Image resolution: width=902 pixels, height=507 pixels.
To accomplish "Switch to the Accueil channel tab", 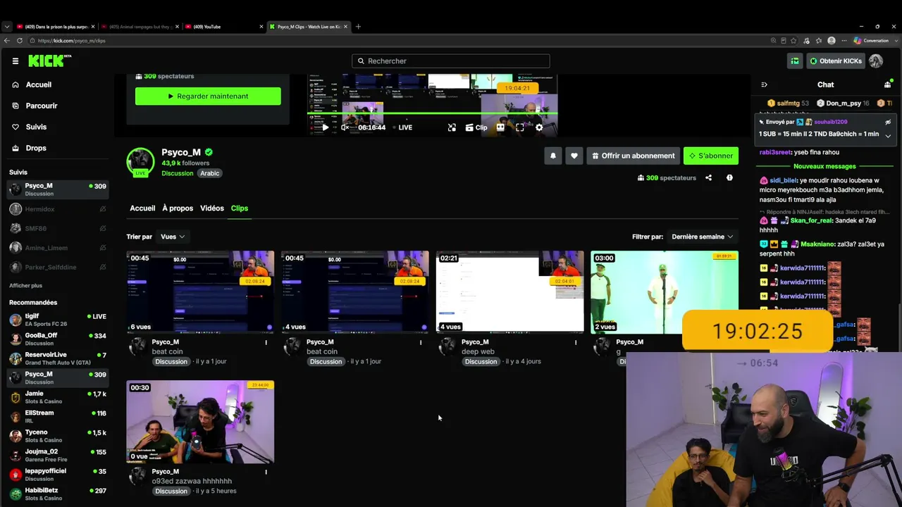I will click(142, 208).
